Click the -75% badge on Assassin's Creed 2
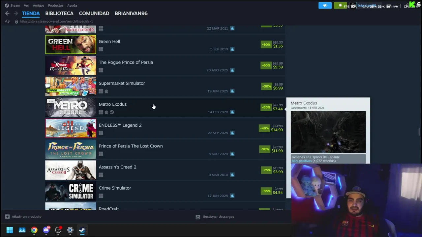 (x=266, y=170)
